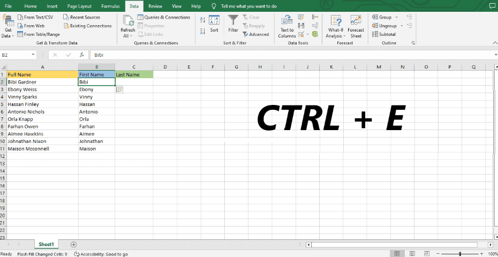The image size is (498, 257).
Task: Click From Web import
Action: pos(31,26)
